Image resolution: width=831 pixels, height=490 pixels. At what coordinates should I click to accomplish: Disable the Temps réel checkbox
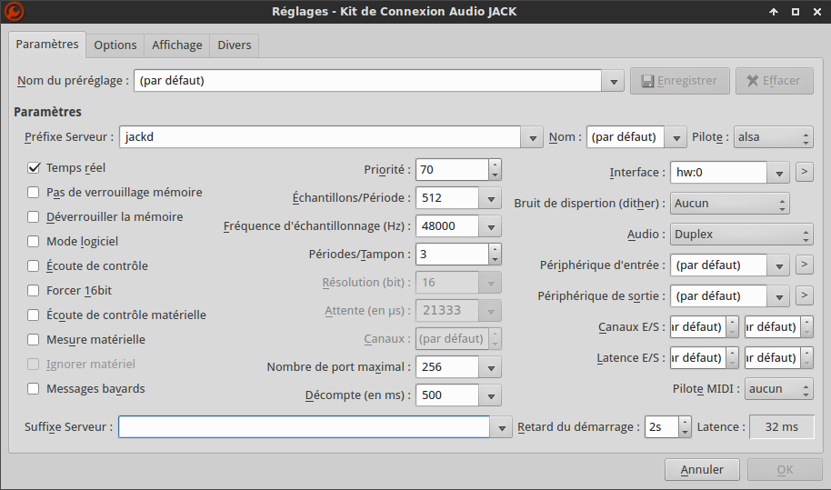(34, 168)
